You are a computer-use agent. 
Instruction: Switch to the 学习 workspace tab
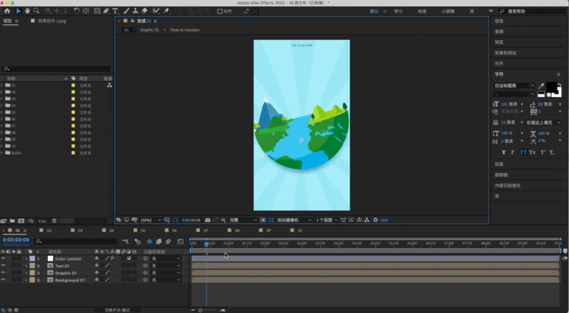pos(398,11)
